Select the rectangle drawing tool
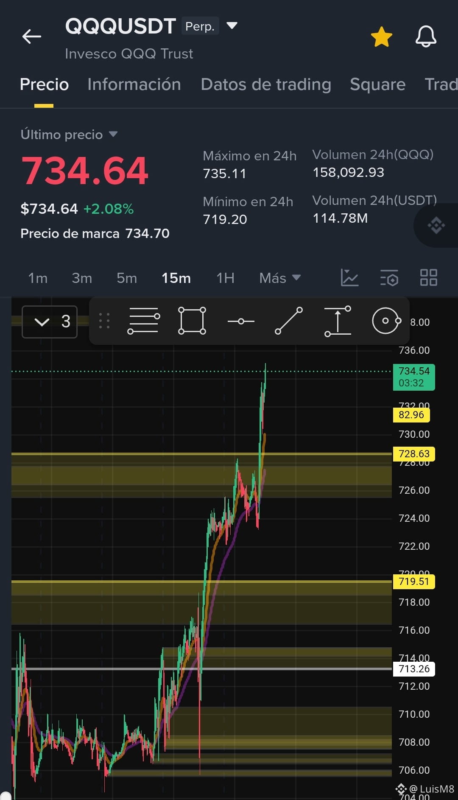This screenshot has height=800, width=458. pyautogui.click(x=192, y=321)
